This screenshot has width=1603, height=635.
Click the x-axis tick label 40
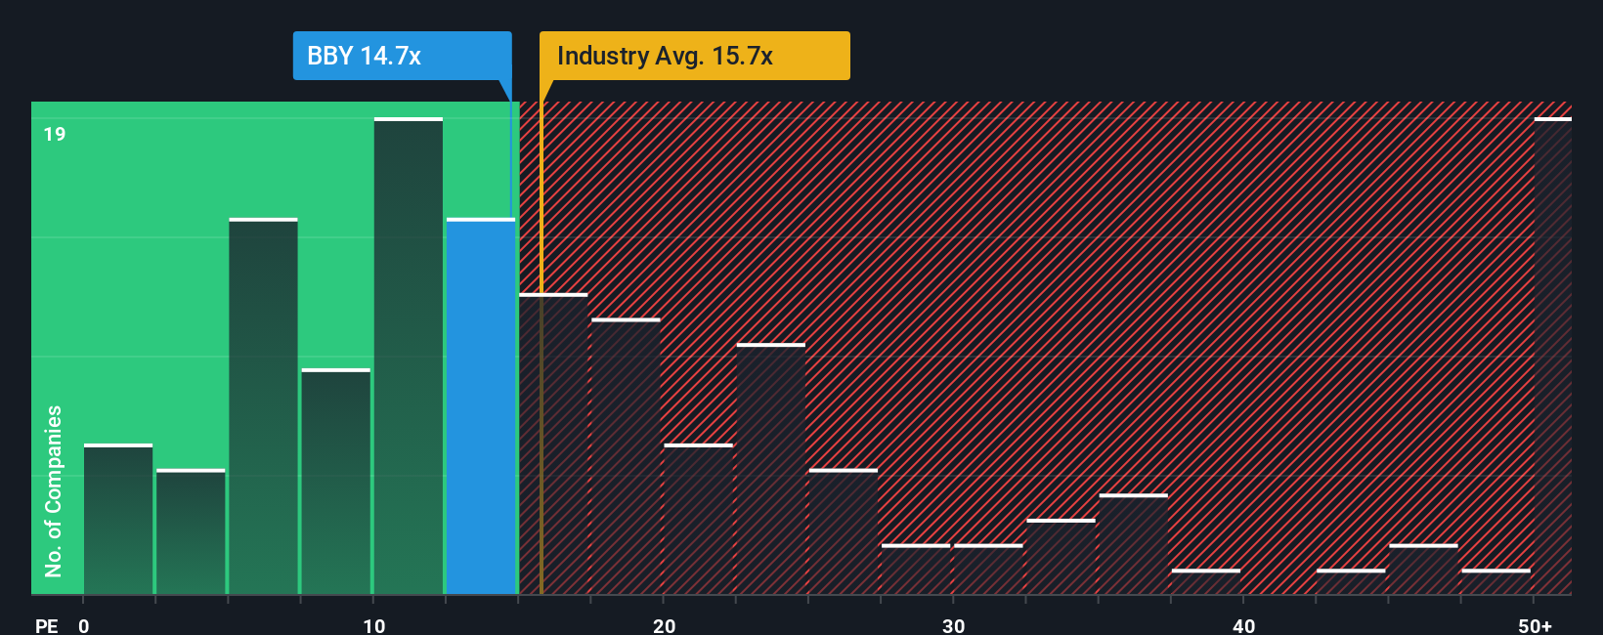tap(1244, 626)
